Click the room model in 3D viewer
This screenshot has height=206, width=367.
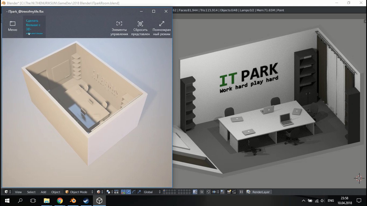(x=84, y=103)
